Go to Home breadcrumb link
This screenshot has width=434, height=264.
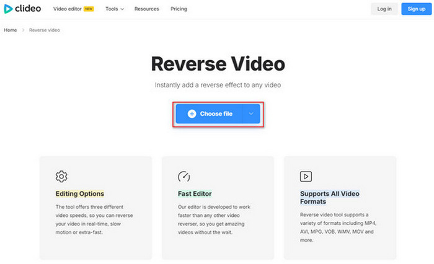pos(11,30)
